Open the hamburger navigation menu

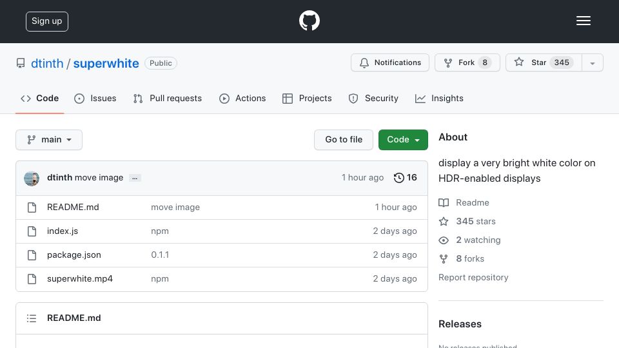tap(583, 21)
